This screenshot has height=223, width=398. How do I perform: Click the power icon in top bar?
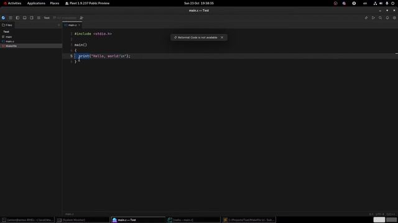click(x=392, y=3)
